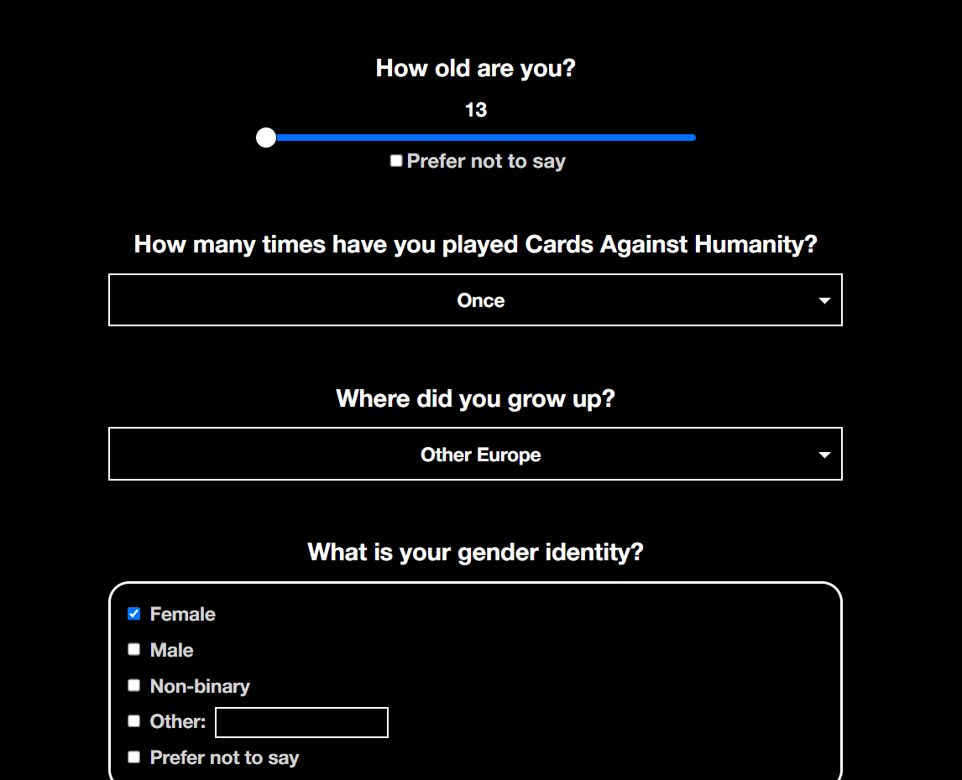Check 'Prefer not to say' under age slider
Screen dimensions: 962x780
pyautogui.click(x=396, y=161)
